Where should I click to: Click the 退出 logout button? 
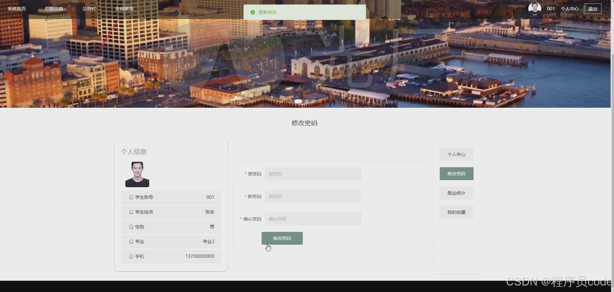[x=593, y=9]
